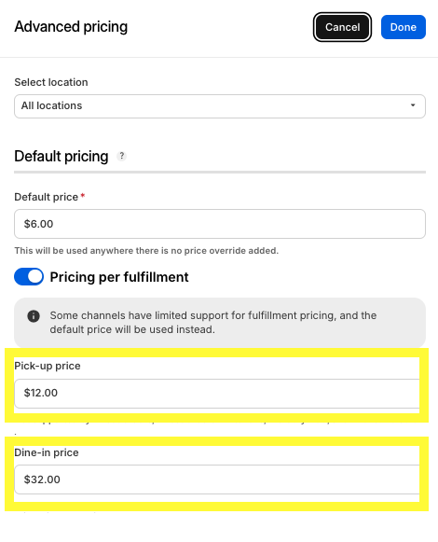
Task: Click the Default price label
Action: coord(47,197)
